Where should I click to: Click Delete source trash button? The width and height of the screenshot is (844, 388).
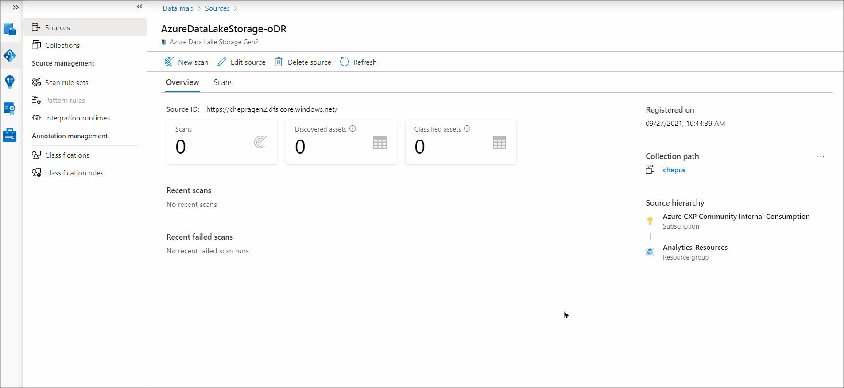click(303, 62)
